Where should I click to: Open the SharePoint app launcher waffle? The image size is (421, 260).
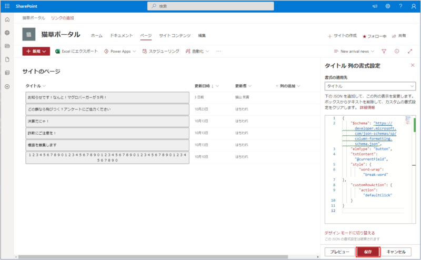[7, 6]
